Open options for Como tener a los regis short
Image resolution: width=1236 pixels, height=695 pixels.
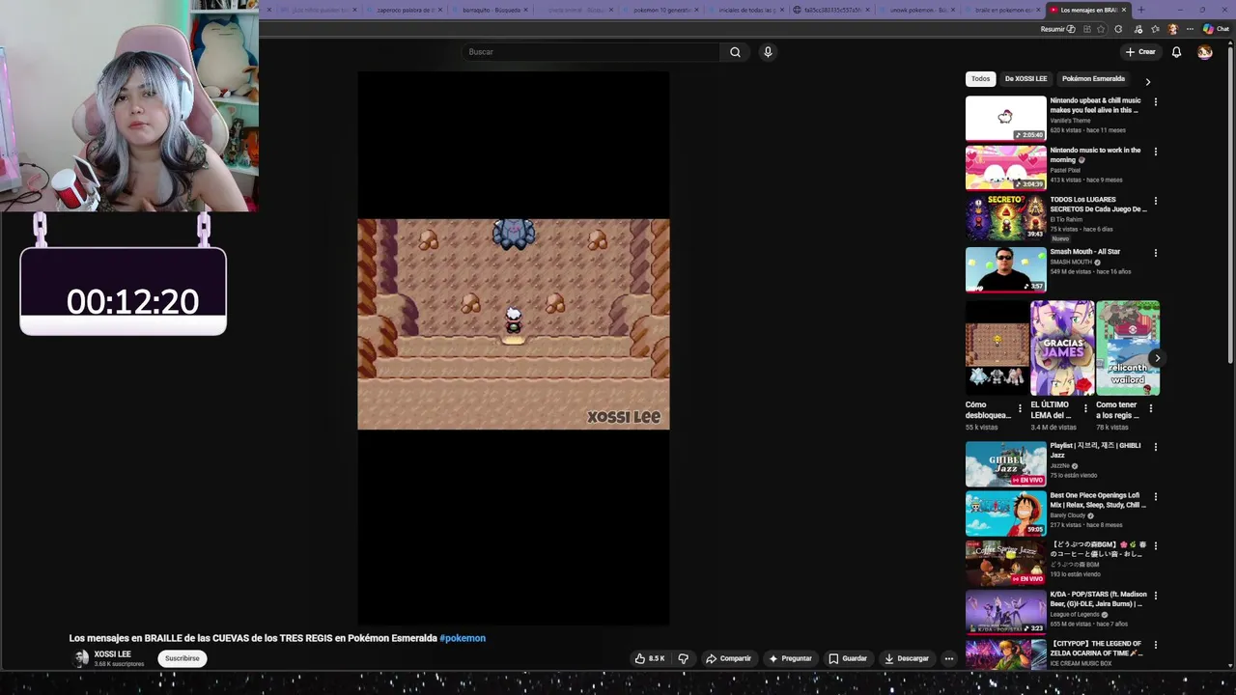point(1150,408)
